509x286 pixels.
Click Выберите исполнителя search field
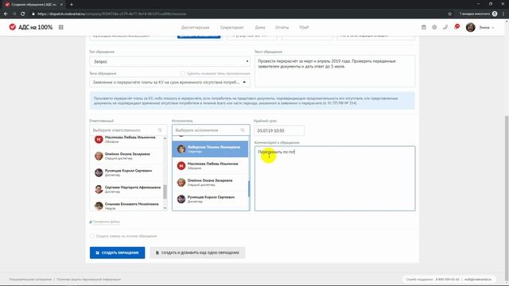211,130
